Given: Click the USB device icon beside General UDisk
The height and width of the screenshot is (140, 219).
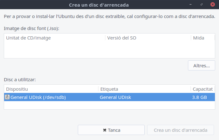Looking at the screenshot, I should (x=7, y=97).
